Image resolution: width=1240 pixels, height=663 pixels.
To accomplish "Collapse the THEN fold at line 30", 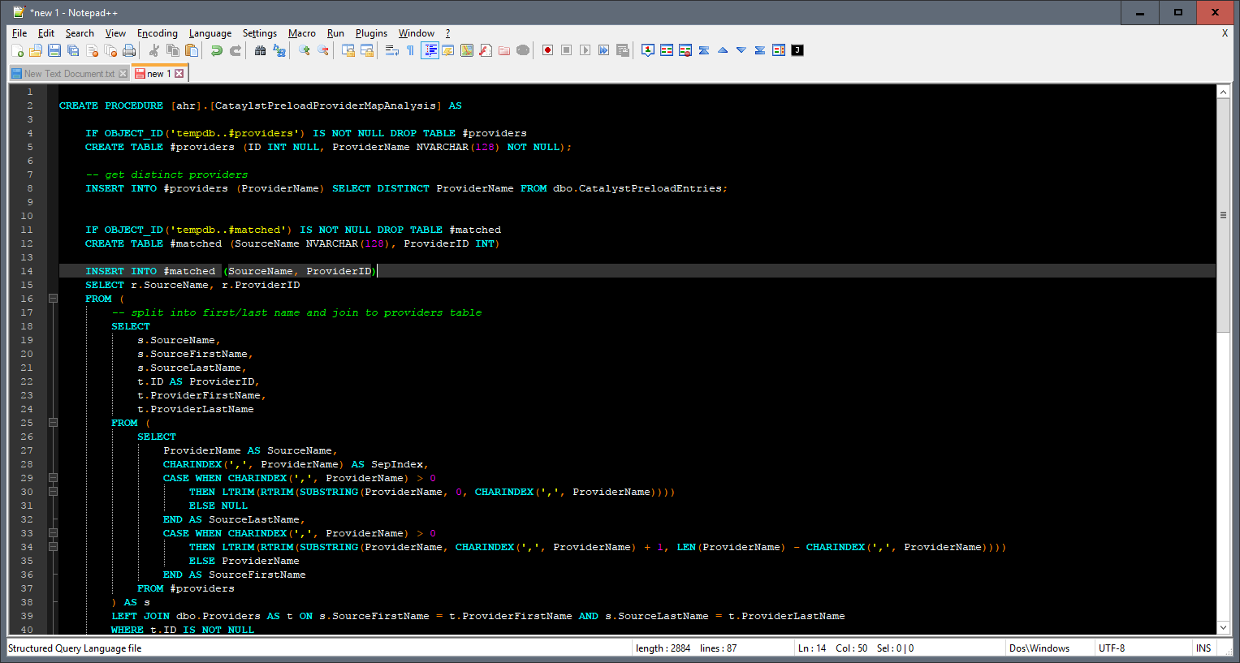I will point(53,492).
